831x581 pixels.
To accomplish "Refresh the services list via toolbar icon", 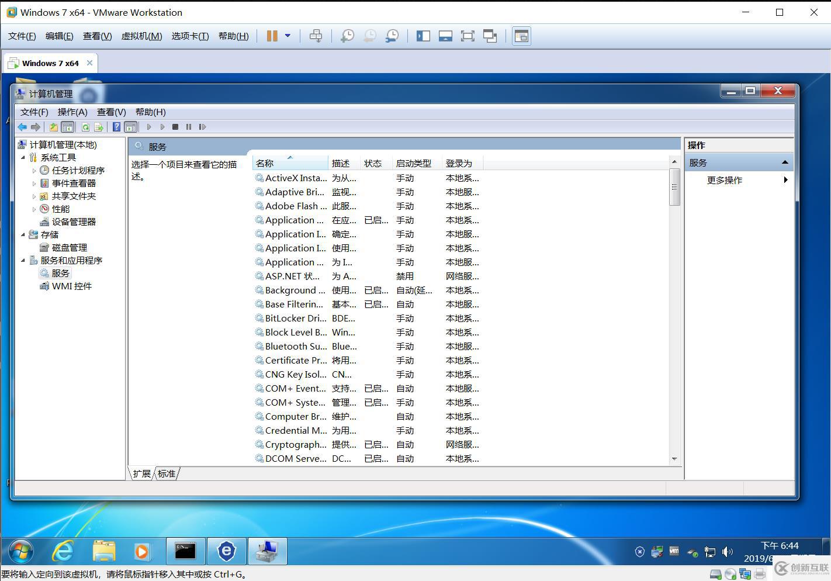I will [x=85, y=127].
